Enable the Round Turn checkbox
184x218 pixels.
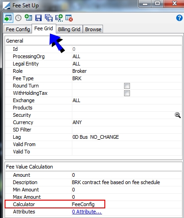[x=127, y=86]
